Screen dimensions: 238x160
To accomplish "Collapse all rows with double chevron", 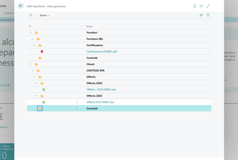I will coord(30,26).
